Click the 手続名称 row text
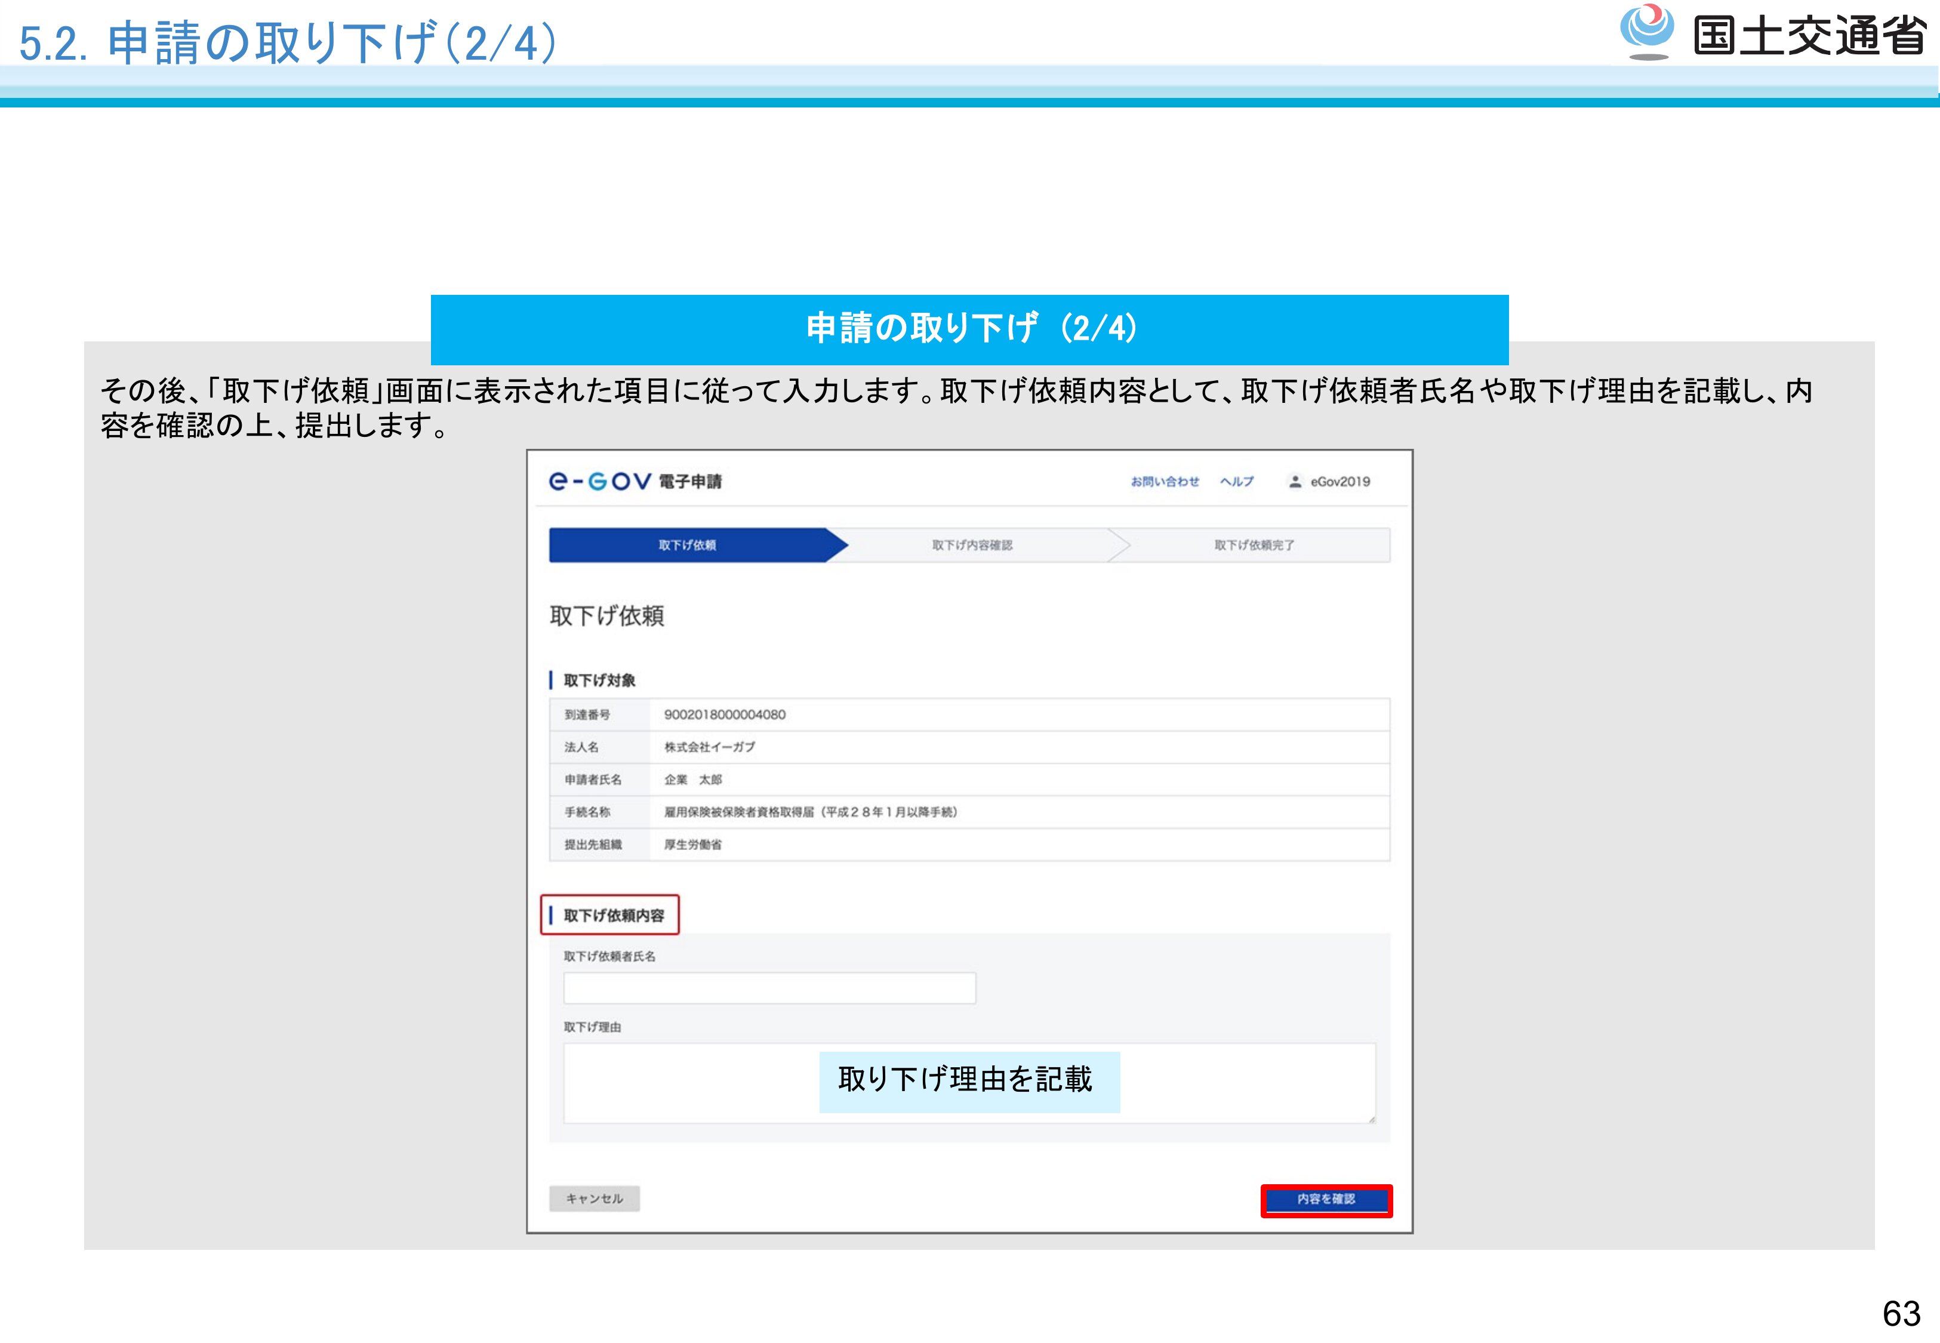Viewport: 1940px width, 1343px height. (x=810, y=812)
